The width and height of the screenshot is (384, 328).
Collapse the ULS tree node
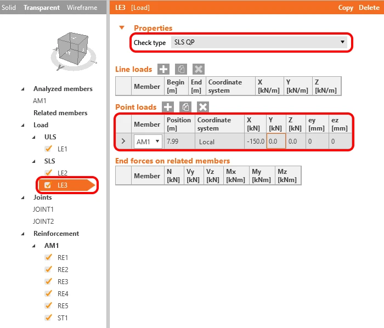pyautogui.click(x=34, y=137)
